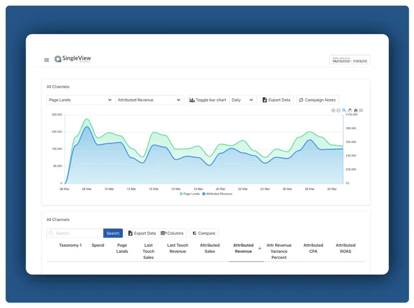Sort by Spend column header
Image resolution: width=414 pixels, height=308 pixels.
coord(98,245)
